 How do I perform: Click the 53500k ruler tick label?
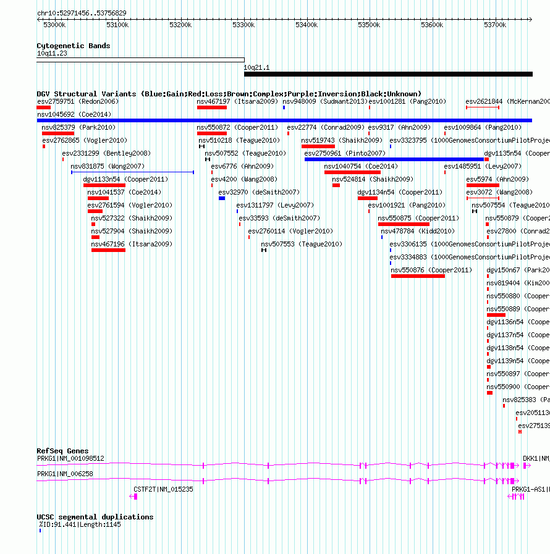[369, 25]
